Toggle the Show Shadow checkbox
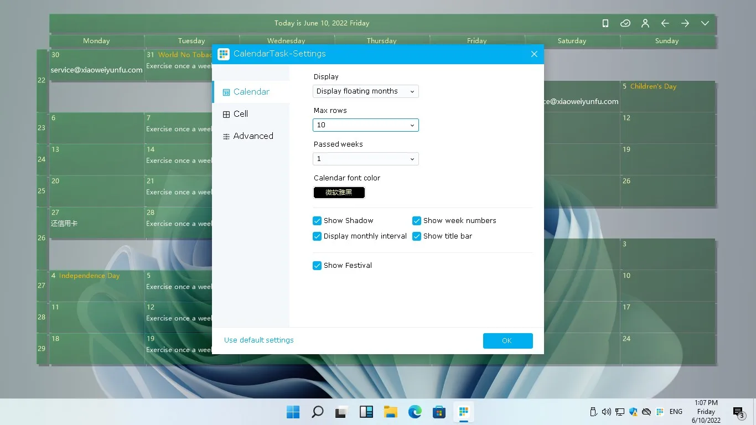756x425 pixels. click(x=317, y=221)
